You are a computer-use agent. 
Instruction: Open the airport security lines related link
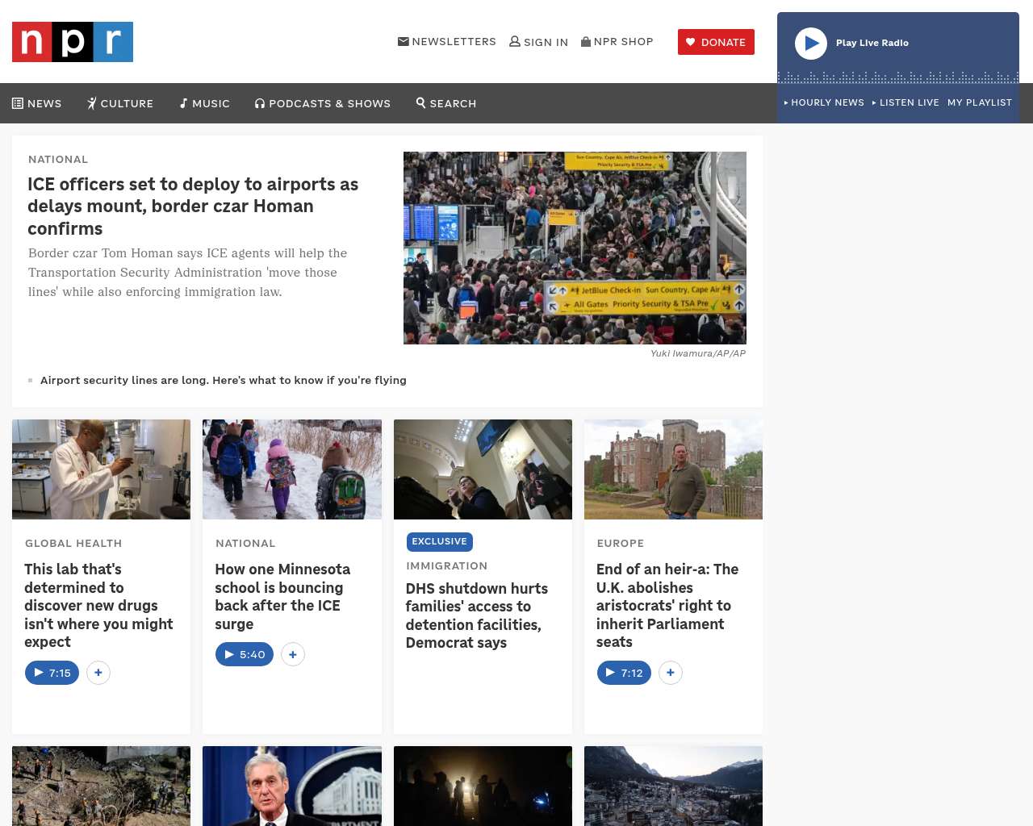224,380
